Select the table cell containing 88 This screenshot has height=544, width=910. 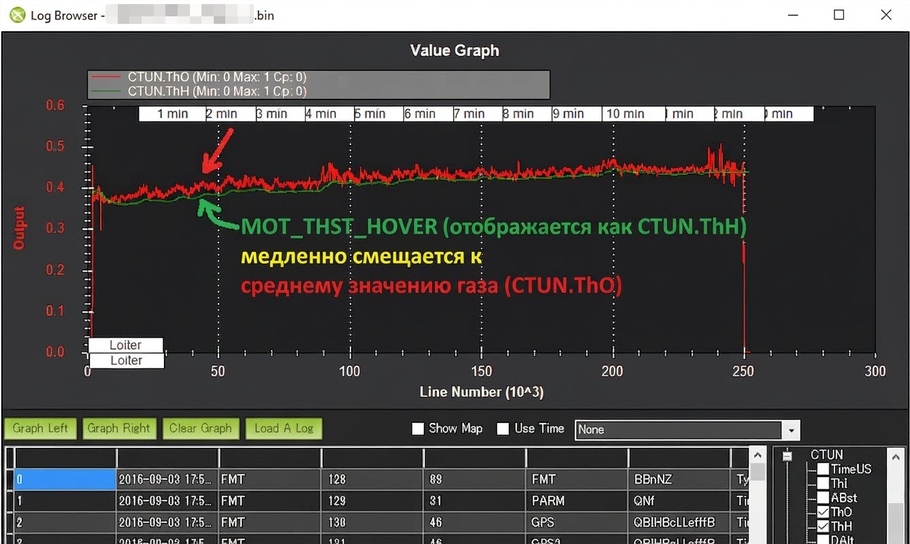click(x=474, y=479)
